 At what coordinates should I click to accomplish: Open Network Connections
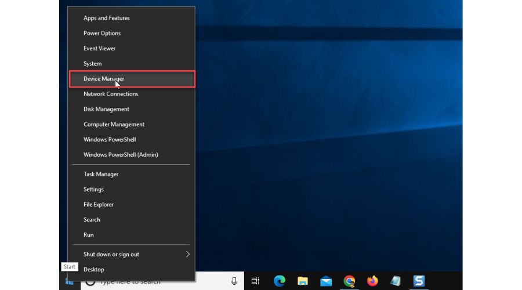pos(132,94)
